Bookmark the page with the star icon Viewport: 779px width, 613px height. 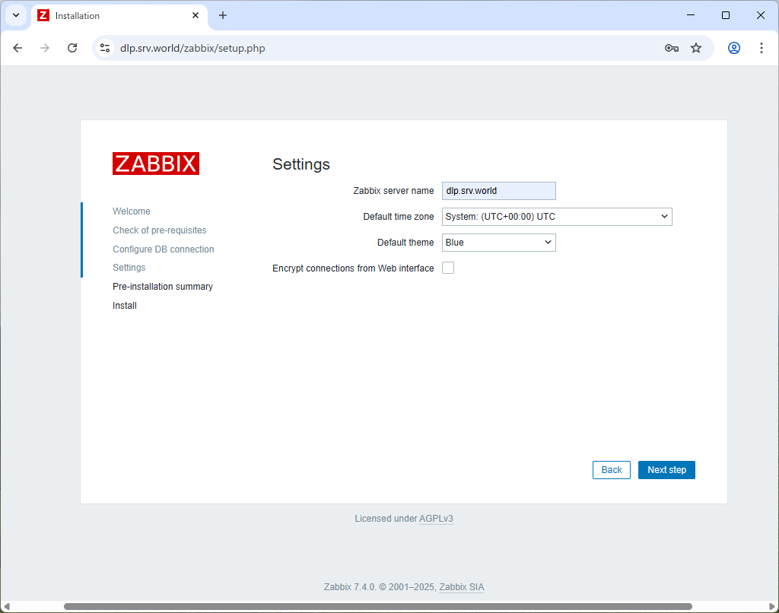click(x=696, y=47)
